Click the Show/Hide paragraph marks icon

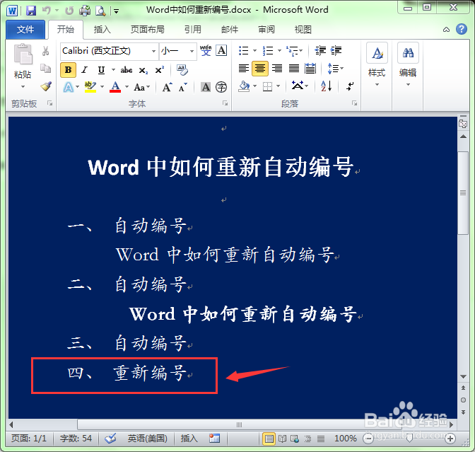coord(350,86)
